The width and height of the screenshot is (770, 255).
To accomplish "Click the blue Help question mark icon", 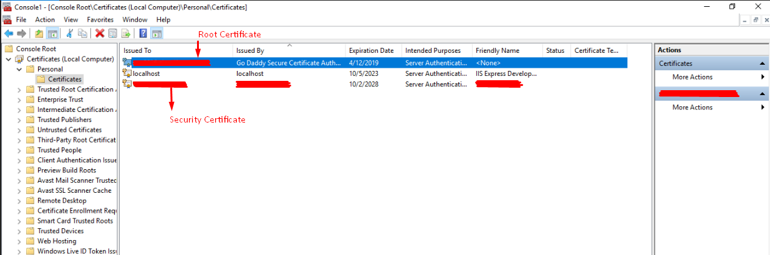I will tap(143, 34).
